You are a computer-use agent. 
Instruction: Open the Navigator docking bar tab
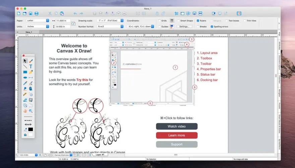pos(279,93)
